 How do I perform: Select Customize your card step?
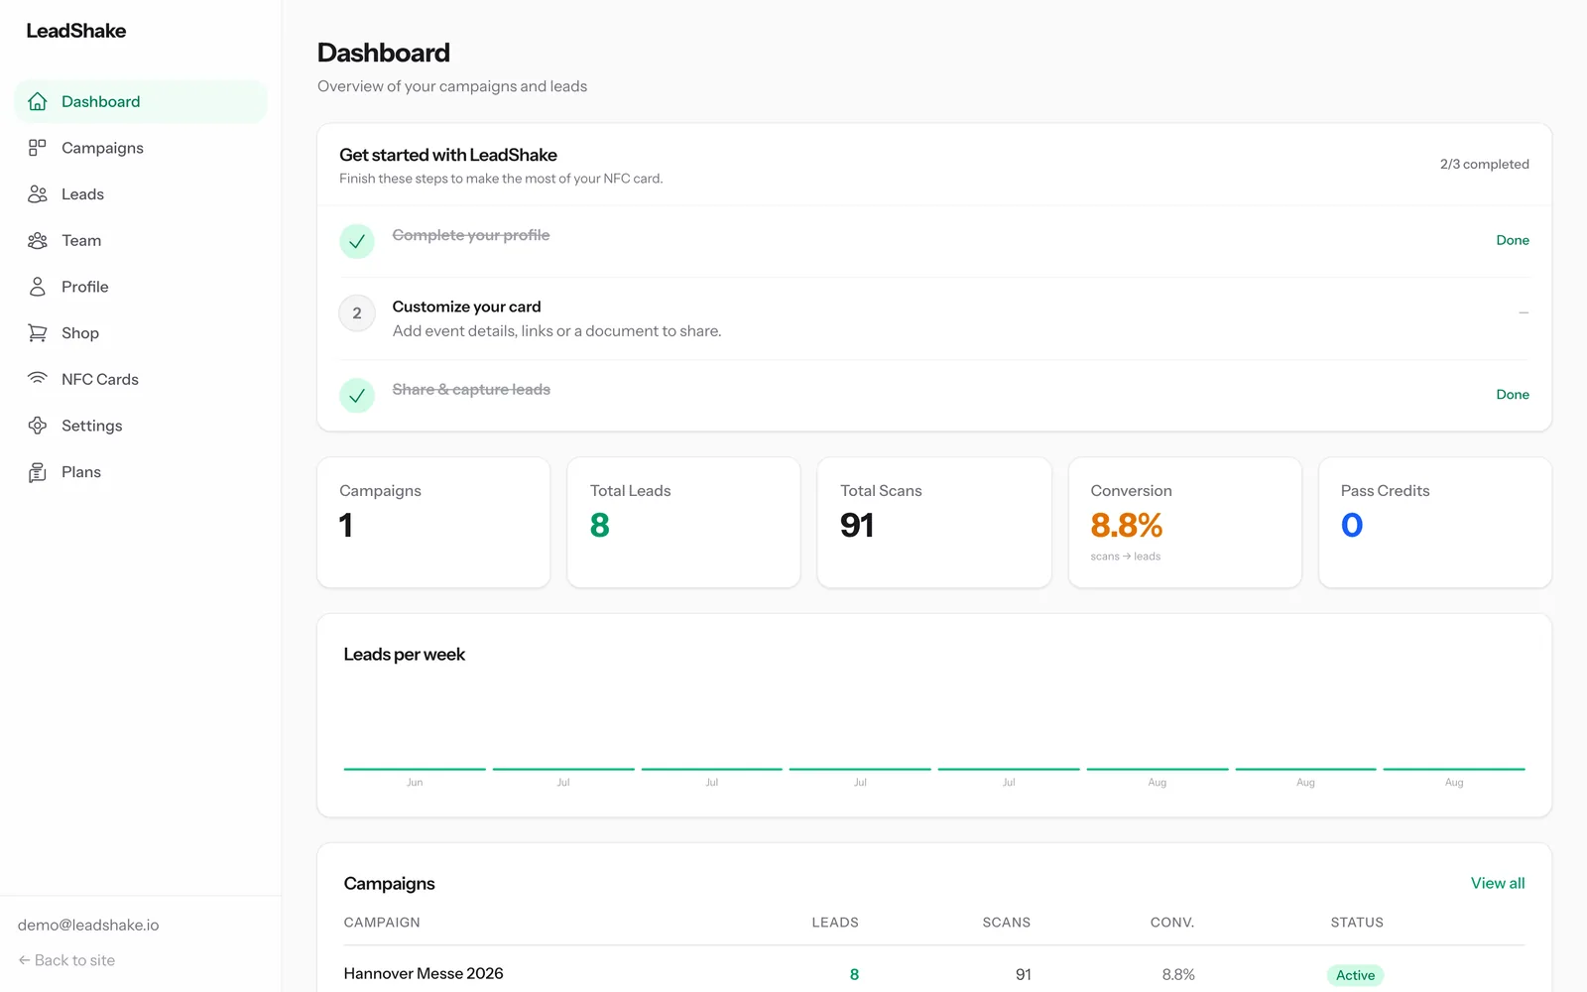pos(934,318)
